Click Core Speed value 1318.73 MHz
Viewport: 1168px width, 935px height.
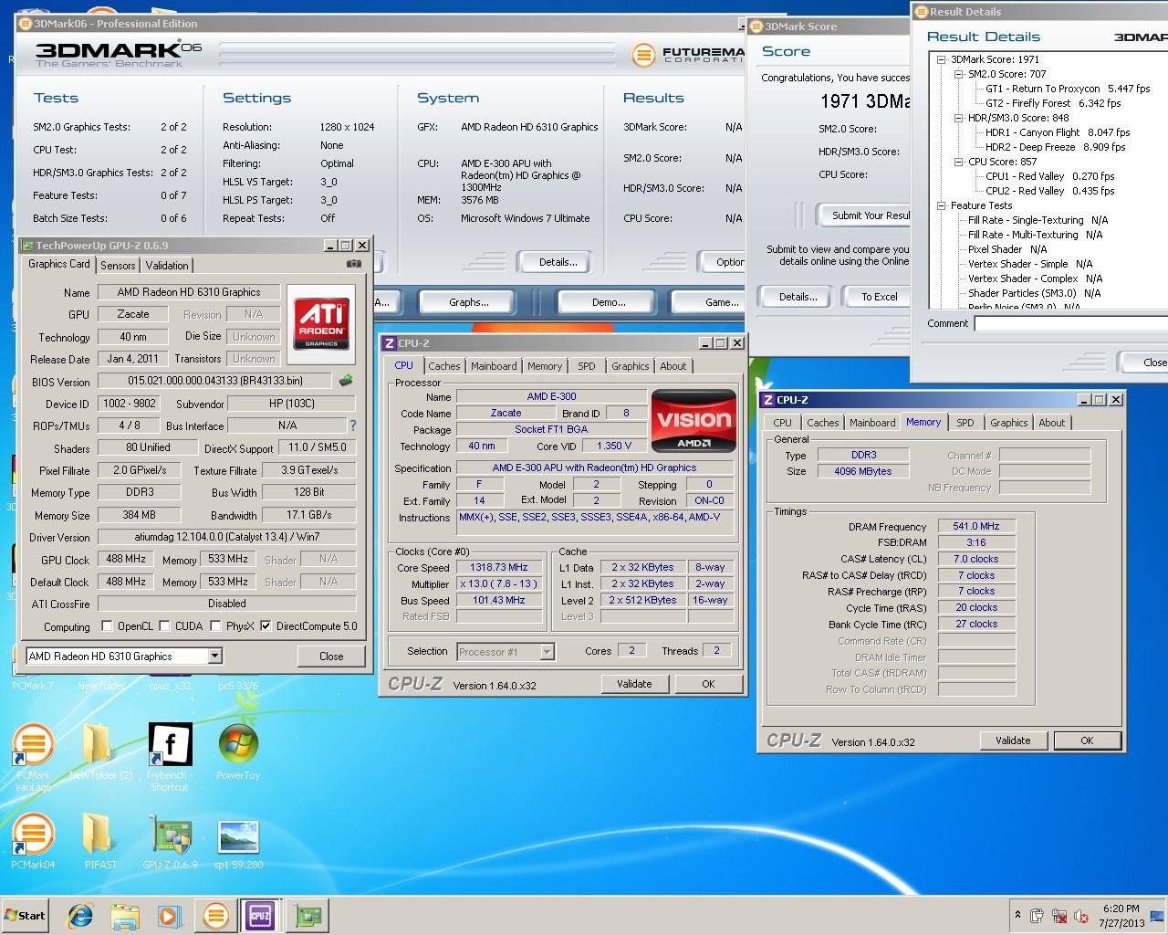click(x=499, y=567)
